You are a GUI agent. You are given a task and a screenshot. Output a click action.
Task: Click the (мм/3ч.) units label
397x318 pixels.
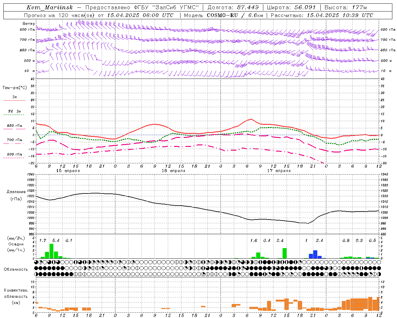[16, 238]
